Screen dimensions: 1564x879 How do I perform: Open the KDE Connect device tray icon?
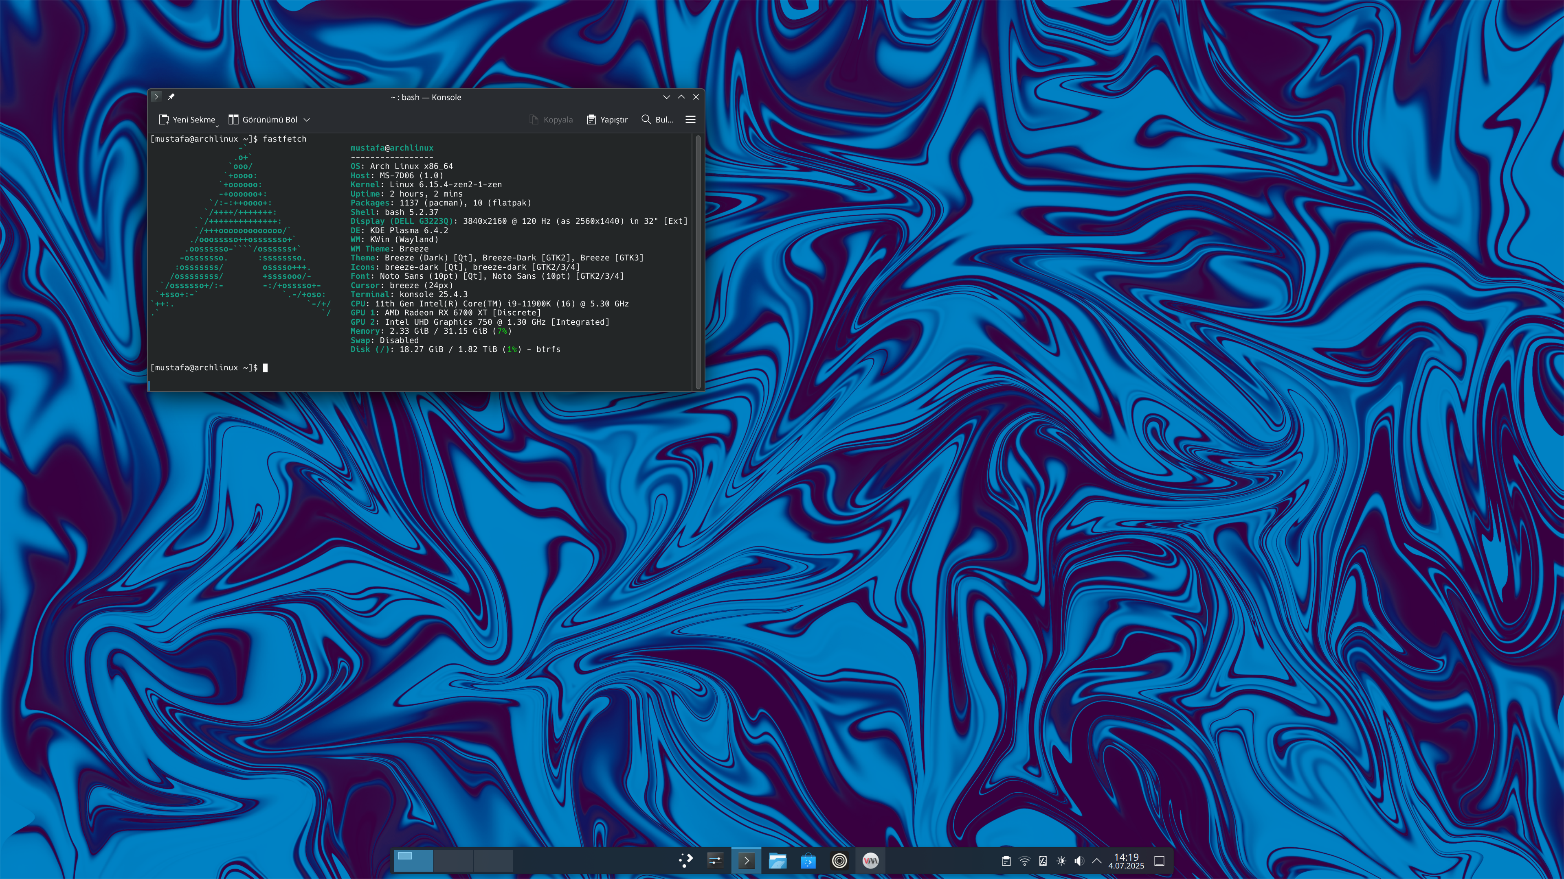tap(1043, 861)
